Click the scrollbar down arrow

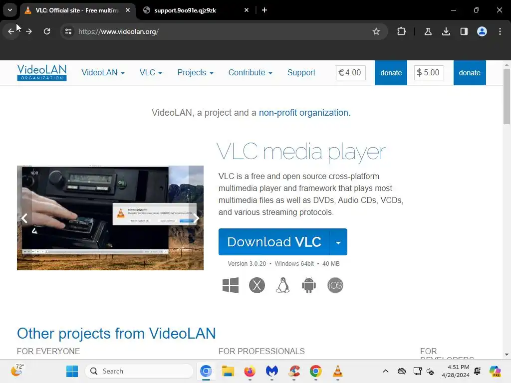click(507, 355)
